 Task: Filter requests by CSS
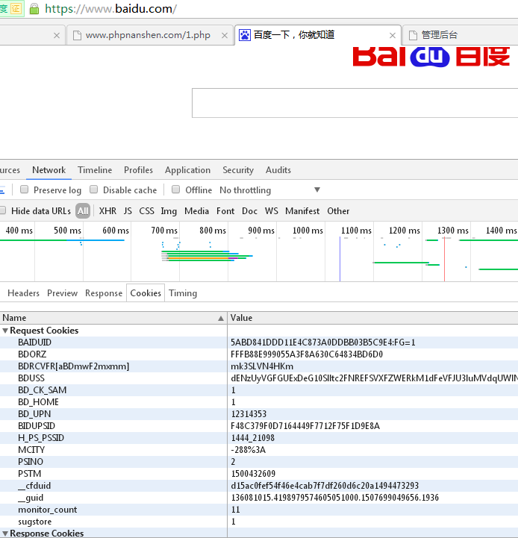click(146, 211)
